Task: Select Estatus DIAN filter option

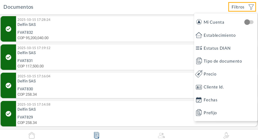Action: click(x=217, y=48)
